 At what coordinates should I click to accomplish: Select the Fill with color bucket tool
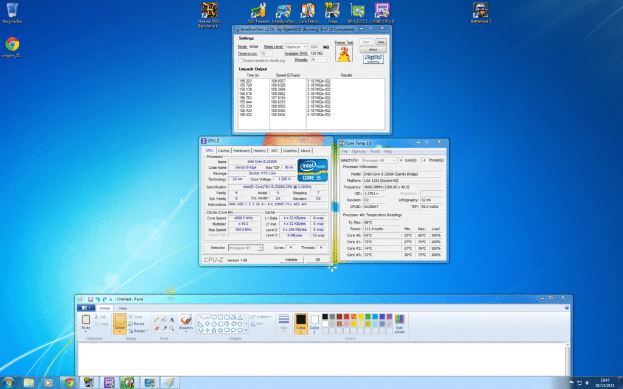click(164, 319)
